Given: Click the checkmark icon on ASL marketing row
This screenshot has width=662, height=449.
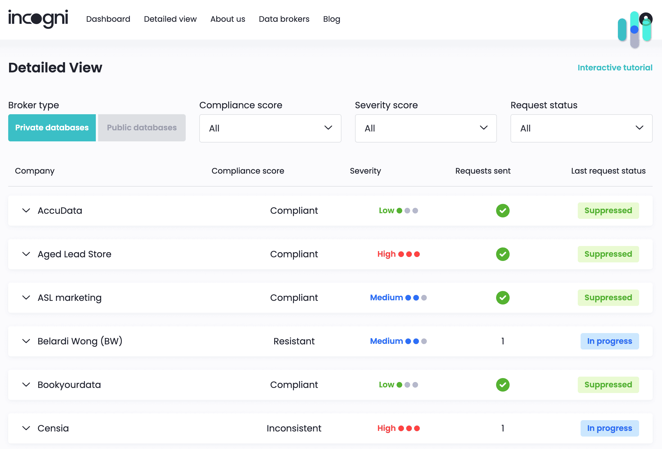Looking at the screenshot, I should pos(503,298).
